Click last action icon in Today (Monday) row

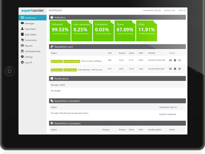180,69
